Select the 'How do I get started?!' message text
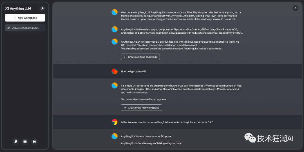Viewport: 304px width, 152px height. pos(133,72)
